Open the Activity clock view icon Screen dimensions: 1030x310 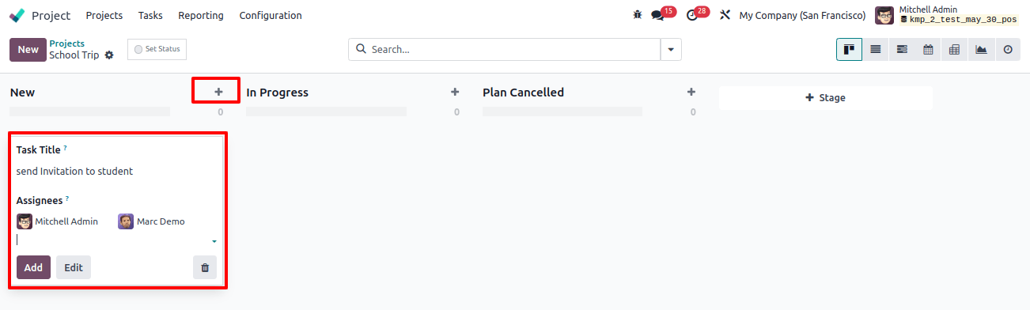(1008, 49)
